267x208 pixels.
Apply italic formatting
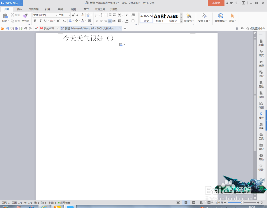[x=41, y=21]
